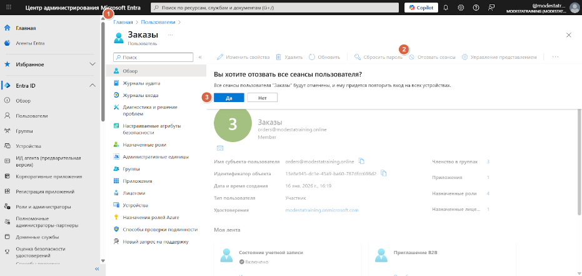Open assigned roles count 4

[x=488, y=193]
